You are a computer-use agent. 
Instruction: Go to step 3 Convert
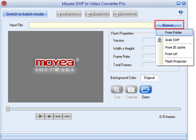tap(125, 14)
